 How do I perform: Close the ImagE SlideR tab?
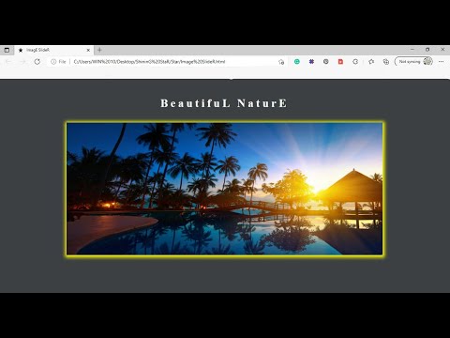88,50
